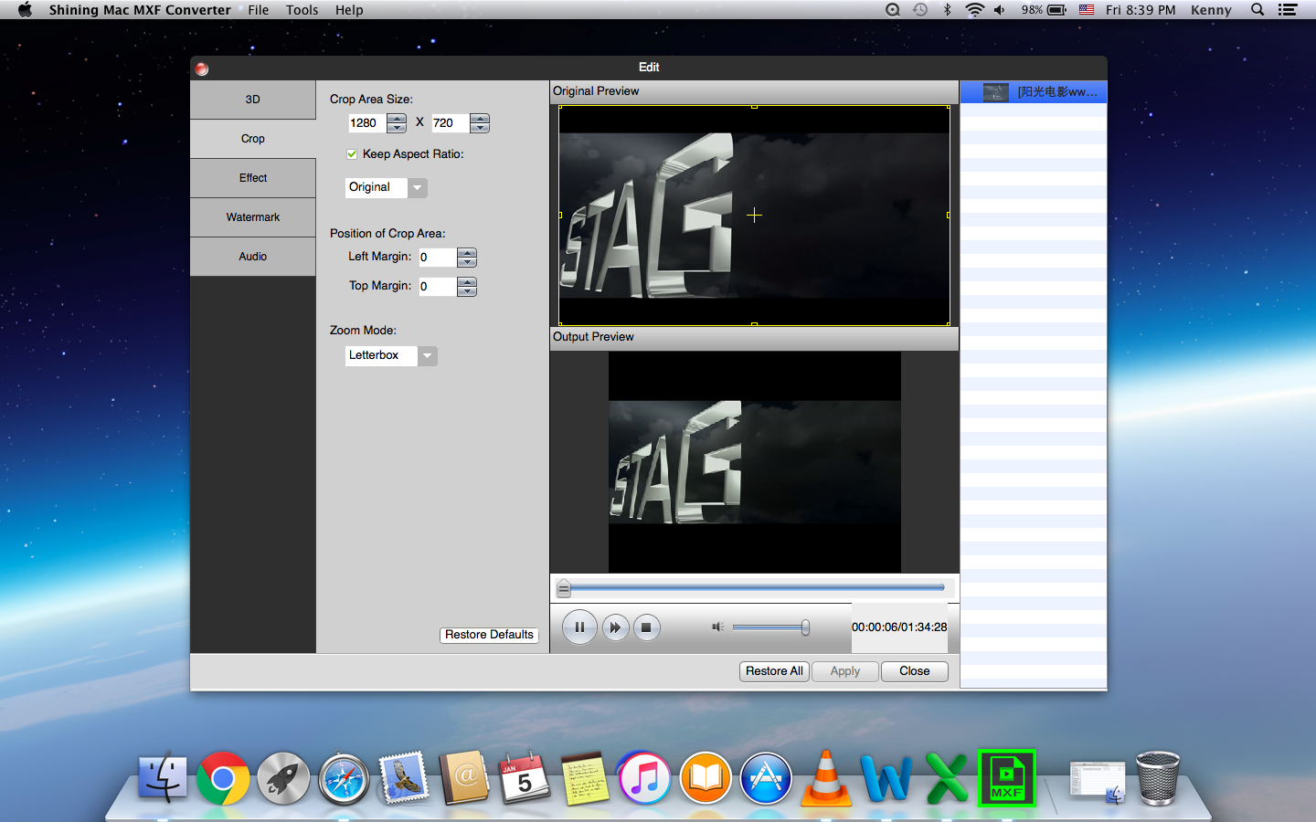Adjust Left Margin with stepper arrows

point(467,258)
